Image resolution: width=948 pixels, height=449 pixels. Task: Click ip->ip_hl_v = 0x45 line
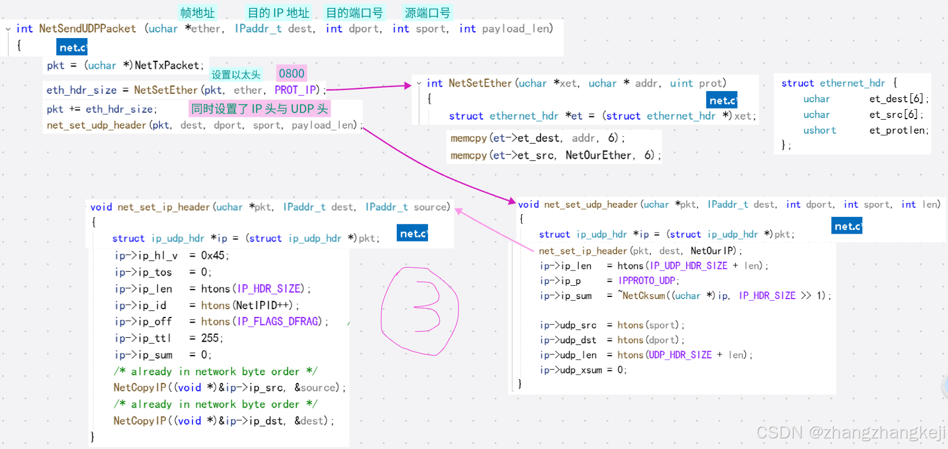click(172, 256)
